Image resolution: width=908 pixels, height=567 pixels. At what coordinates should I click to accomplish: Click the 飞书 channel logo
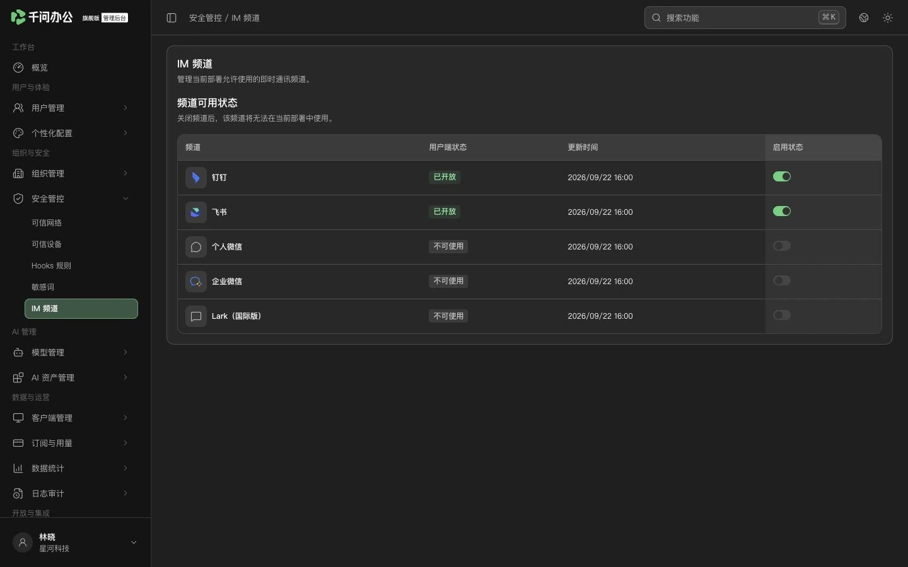pos(196,212)
